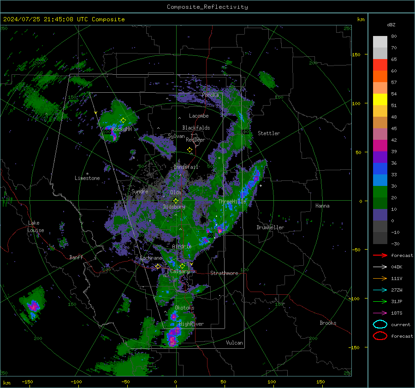Click the Blackfalds city label

(x=196, y=128)
